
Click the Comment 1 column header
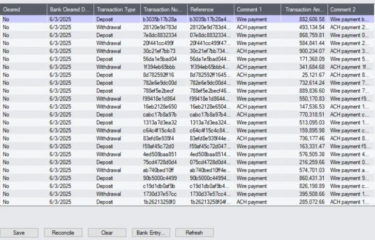(257, 10)
